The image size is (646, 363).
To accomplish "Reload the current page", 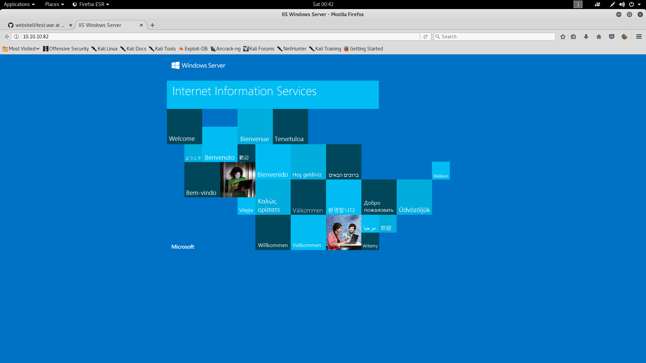I will click(x=426, y=36).
